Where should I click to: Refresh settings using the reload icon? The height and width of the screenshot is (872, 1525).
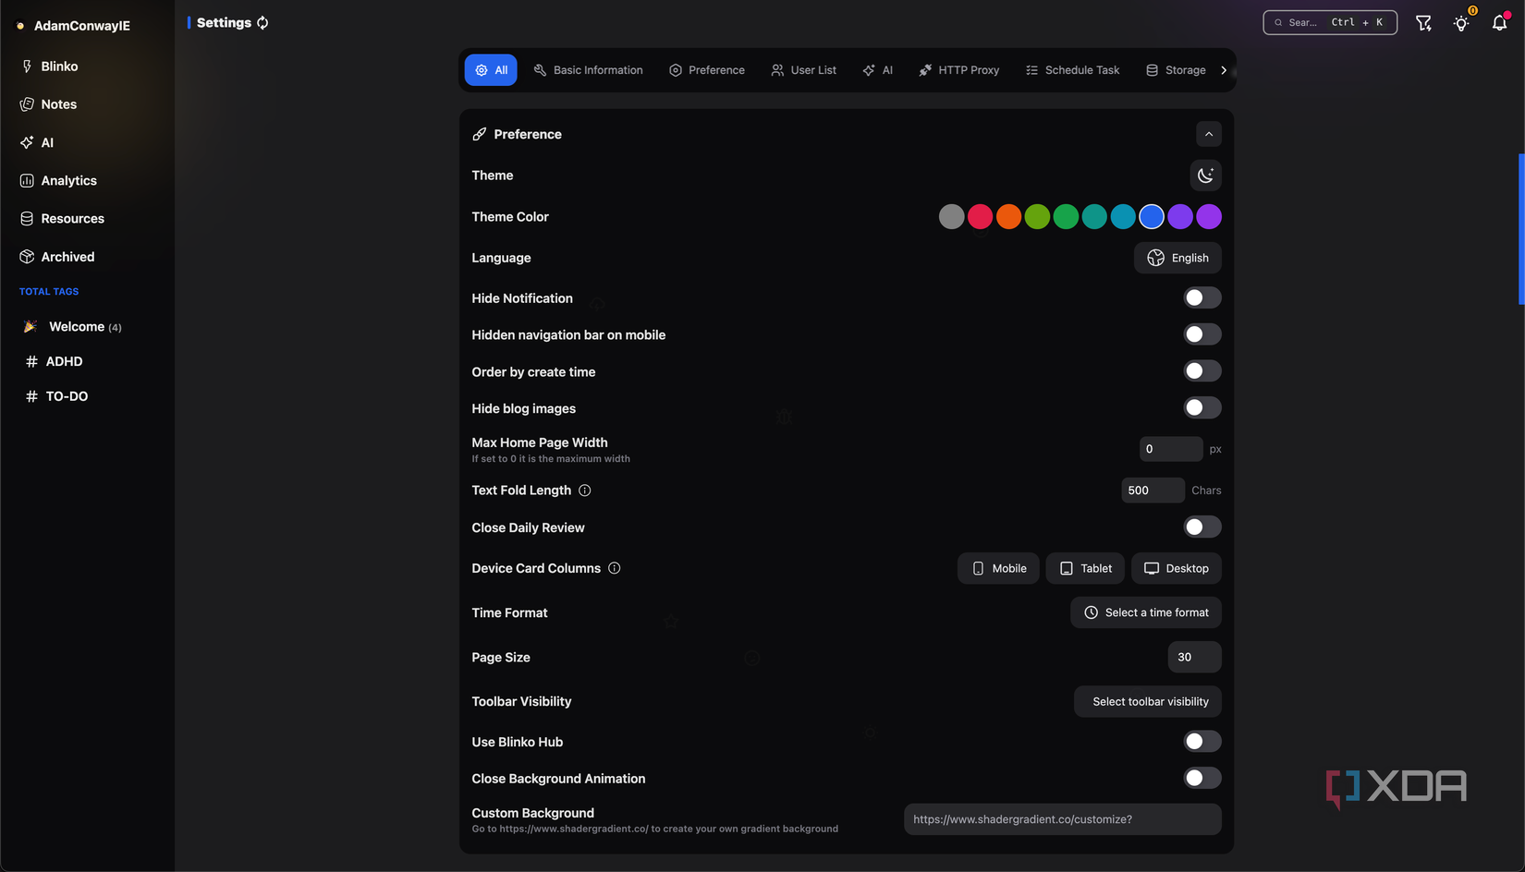click(x=262, y=22)
